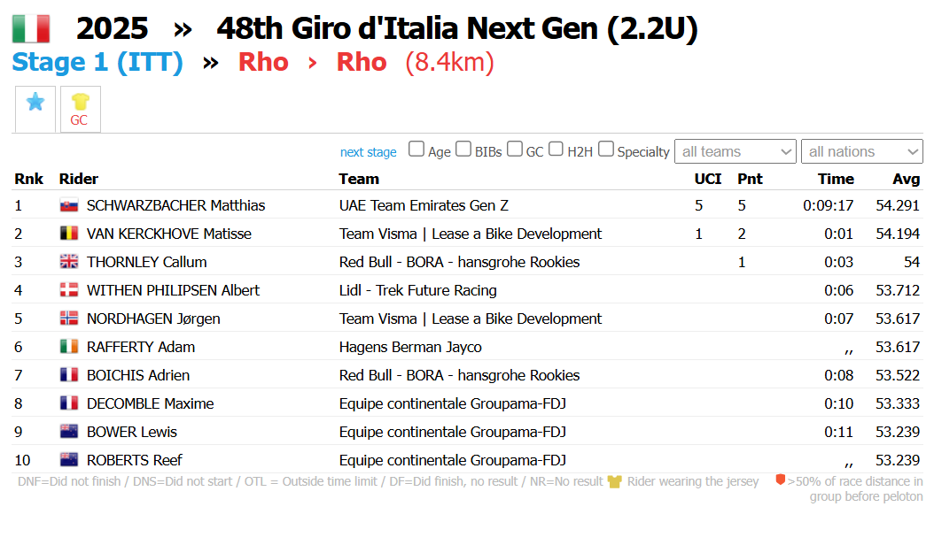Screen dimensions: 934x545
Task: Enable the Age checkbox
Action: click(x=416, y=150)
